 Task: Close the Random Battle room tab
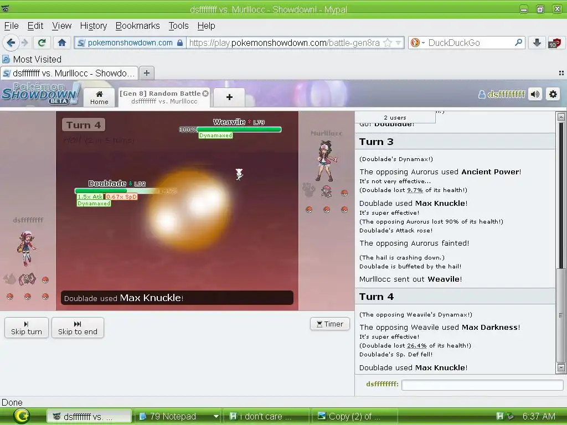205,93
